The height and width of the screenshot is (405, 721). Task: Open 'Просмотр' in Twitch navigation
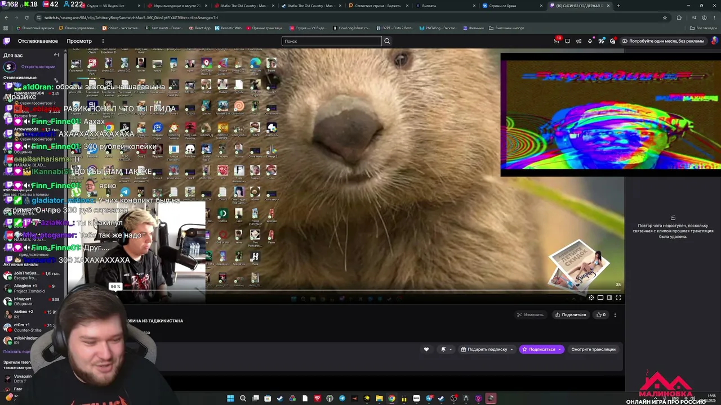[x=79, y=41]
